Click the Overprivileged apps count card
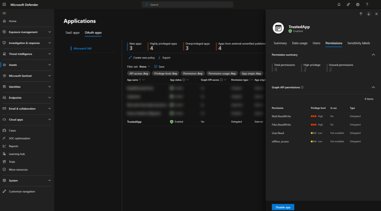Viewport: 381px width, 211px height. pyautogui.click(x=197, y=46)
